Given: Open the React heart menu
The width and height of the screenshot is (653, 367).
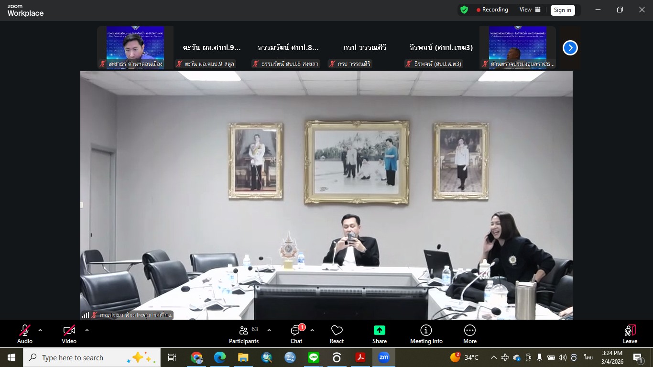Looking at the screenshot, I should click(337, 334).
